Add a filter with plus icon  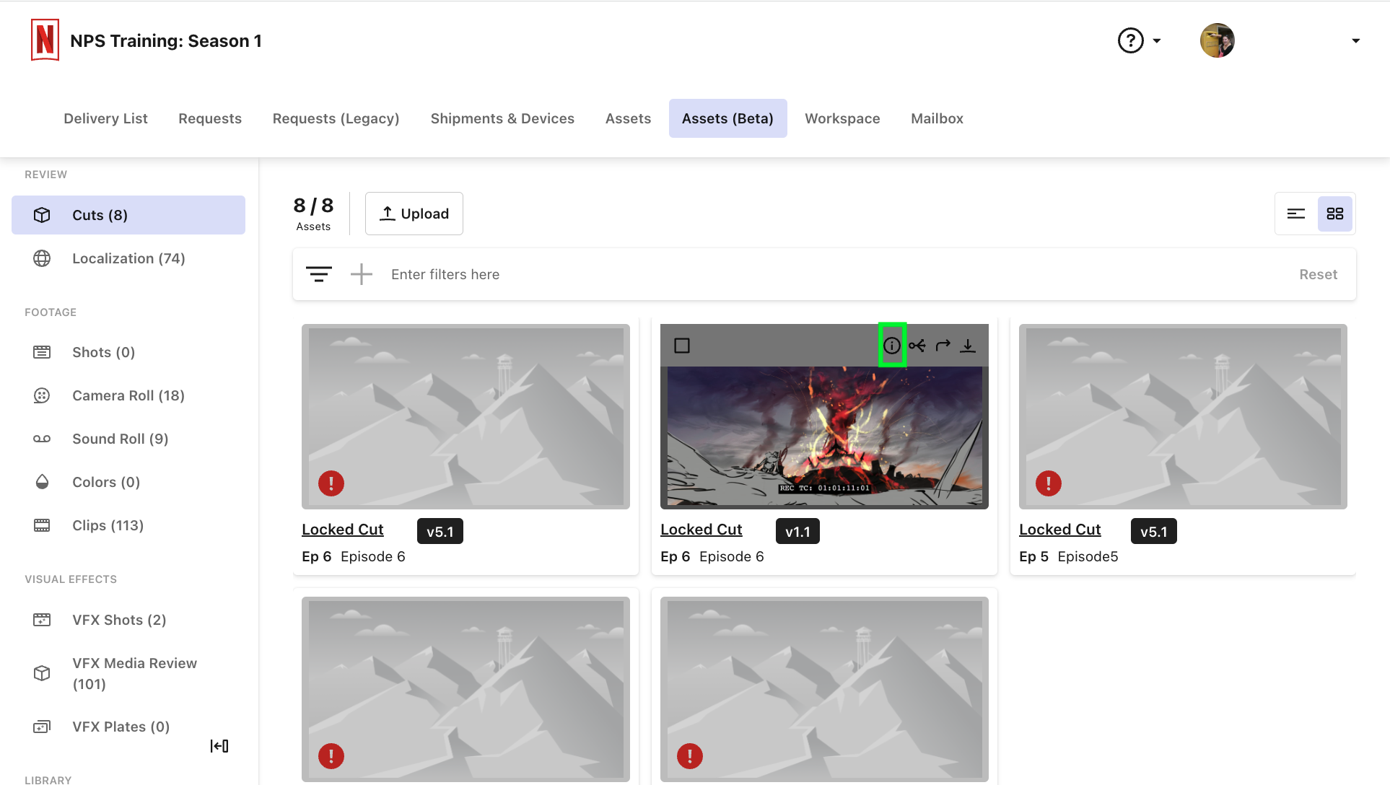[x=362, y=274]
